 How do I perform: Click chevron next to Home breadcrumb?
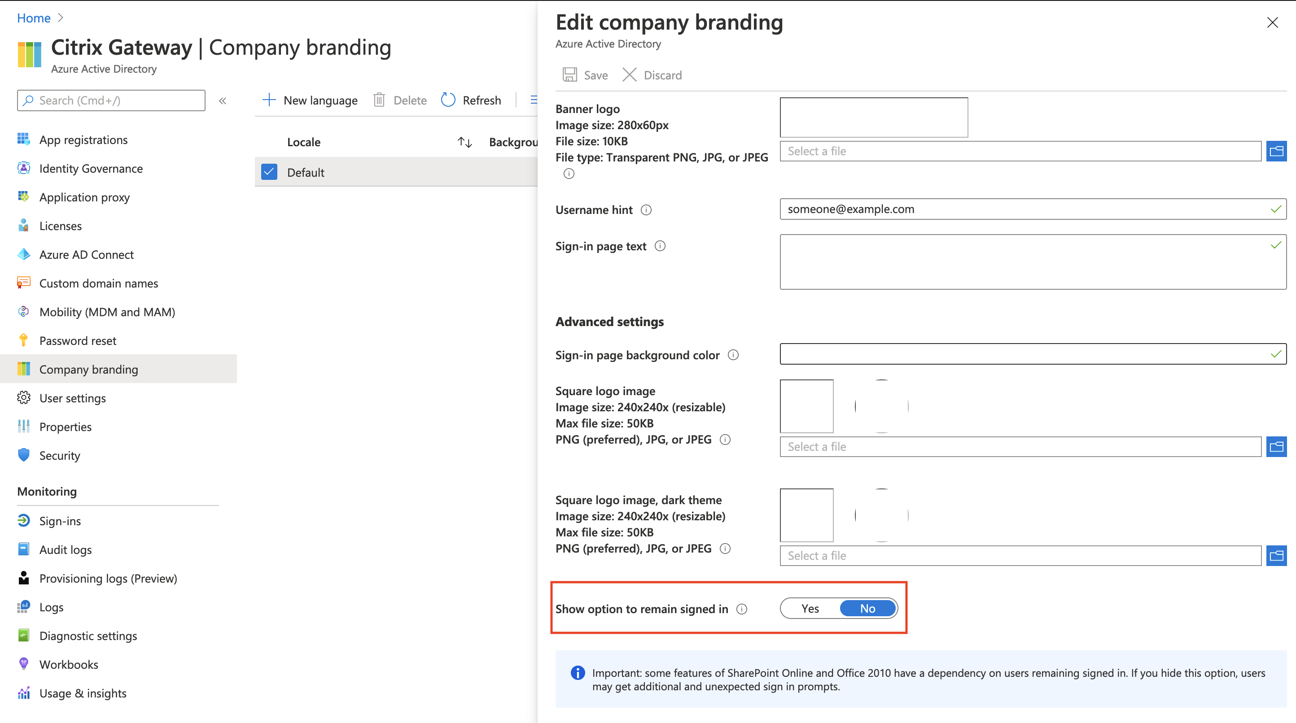click(61, 18)
